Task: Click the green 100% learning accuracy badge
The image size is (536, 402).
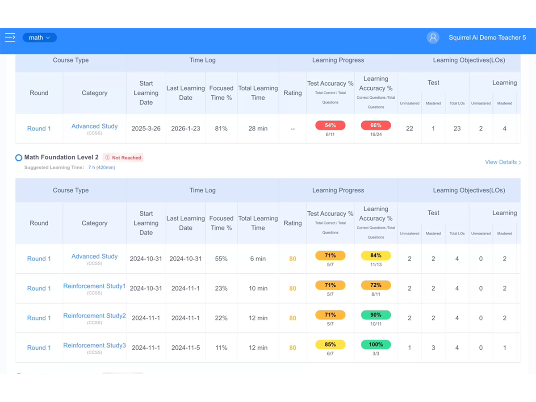Action: (376, 344)
